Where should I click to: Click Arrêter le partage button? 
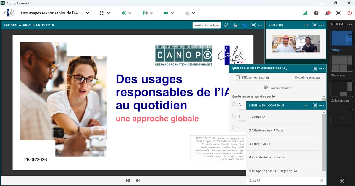point(206,25)
